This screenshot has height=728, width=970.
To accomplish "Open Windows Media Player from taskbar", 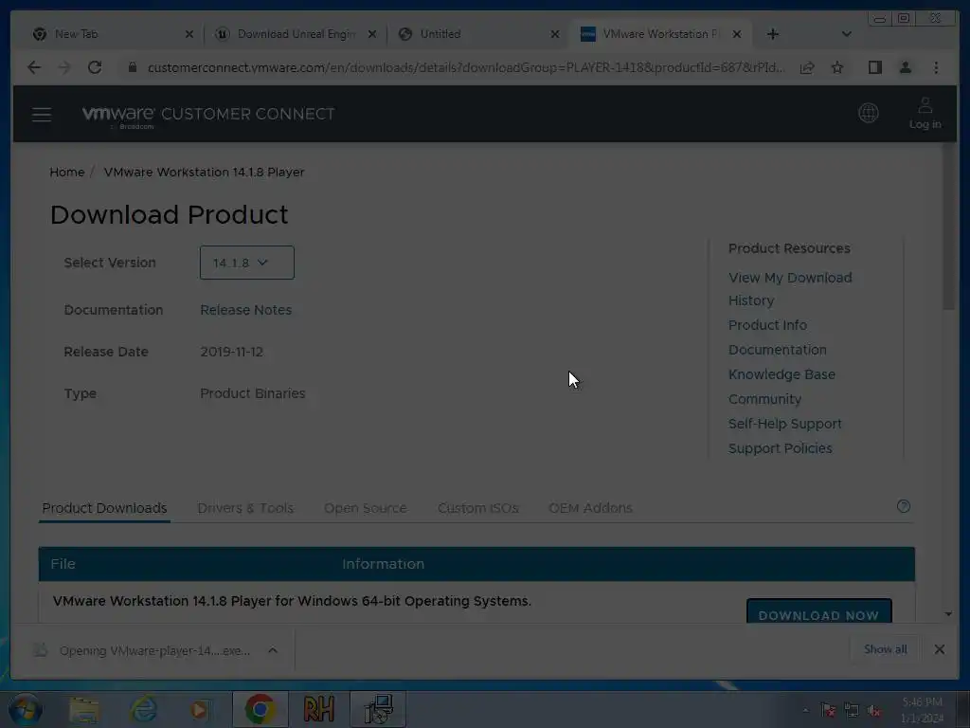I will tap(199, 709).
